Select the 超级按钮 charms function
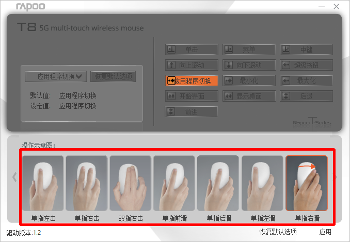 pos(306,65)
